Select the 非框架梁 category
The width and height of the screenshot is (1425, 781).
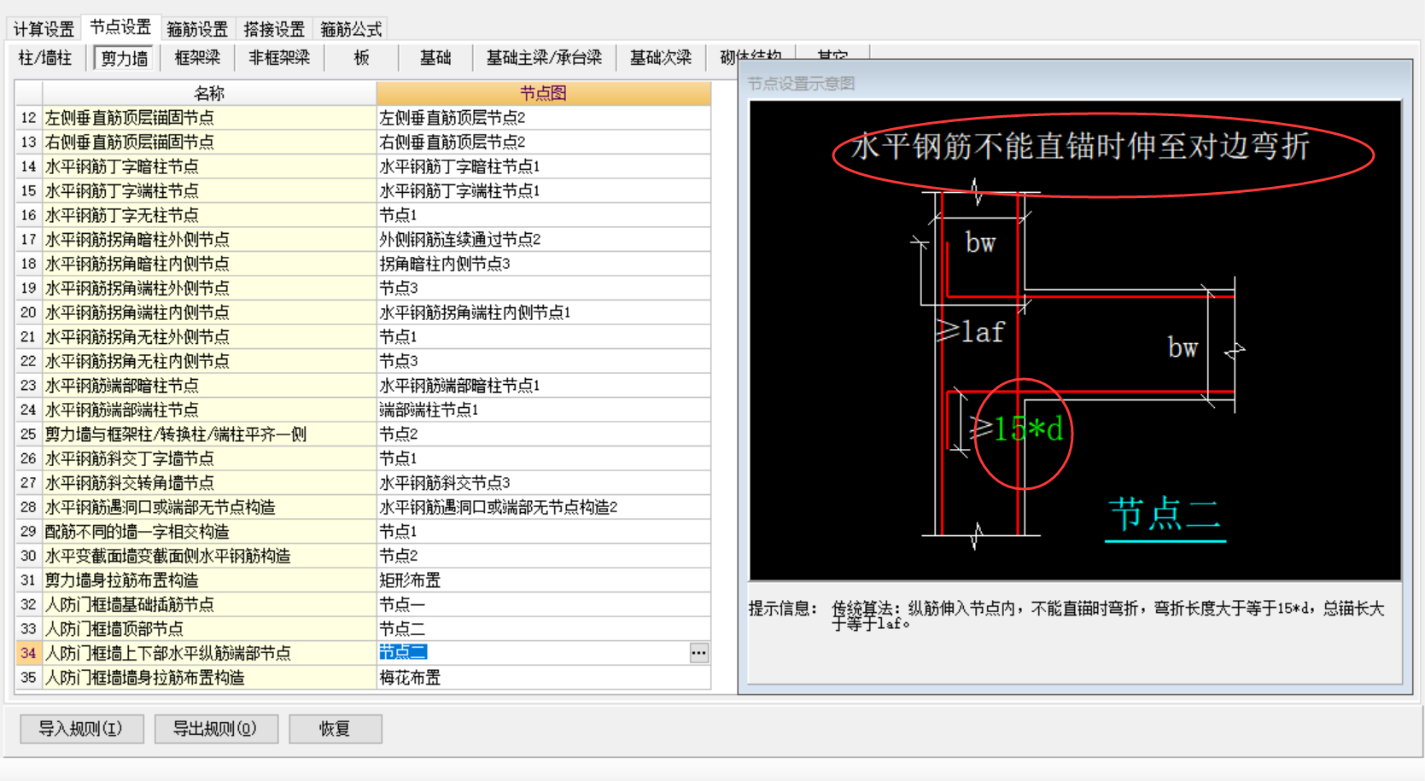(279, 58)
